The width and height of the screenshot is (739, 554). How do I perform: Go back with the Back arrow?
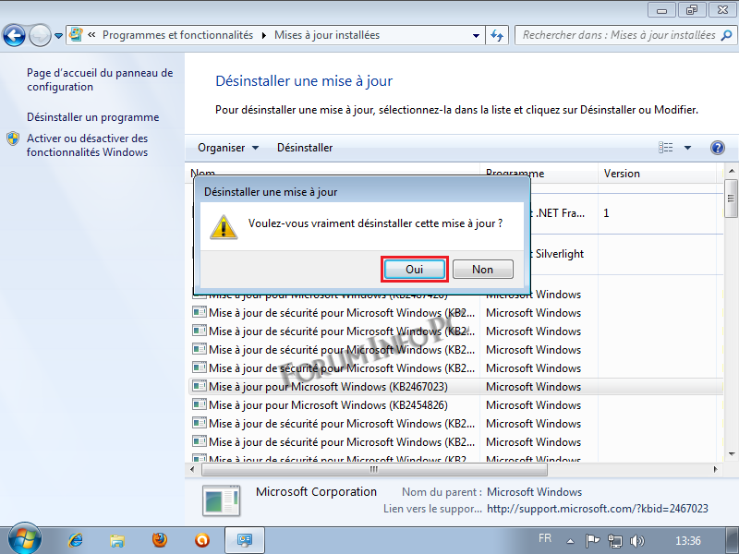click(14, 35)
